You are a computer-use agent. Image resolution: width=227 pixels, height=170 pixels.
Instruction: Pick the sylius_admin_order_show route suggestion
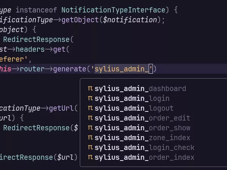[142, 128]
